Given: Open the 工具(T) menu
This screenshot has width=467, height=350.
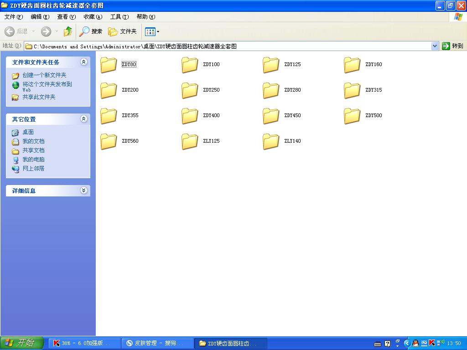Looking at the screenshot, I should click(119, 17).
